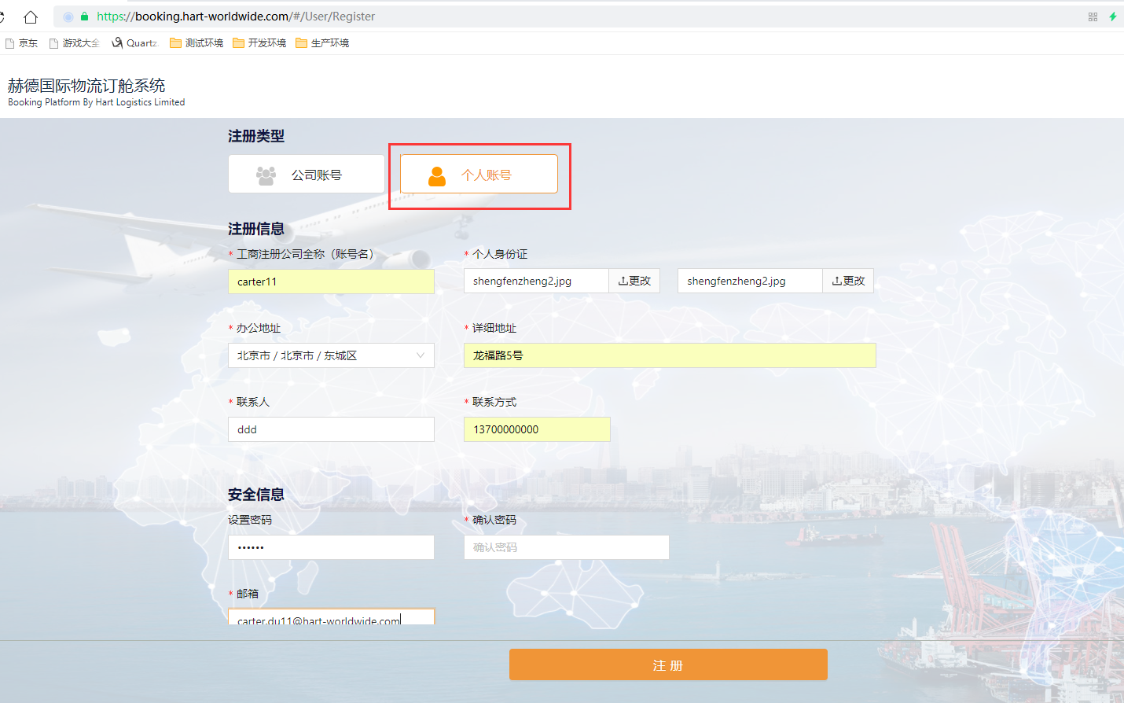Expand the 办公地址 region dropdown
Image resolution: width=1124 pixels, height=703 pixels.
click(331, 355)
